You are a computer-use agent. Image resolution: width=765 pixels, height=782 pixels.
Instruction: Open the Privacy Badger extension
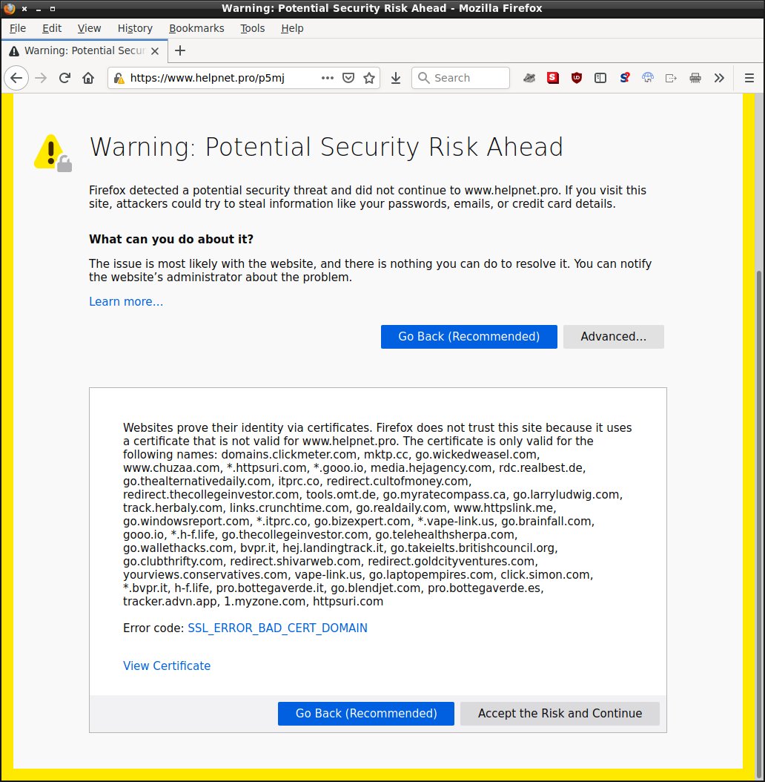tap(529, 78)
